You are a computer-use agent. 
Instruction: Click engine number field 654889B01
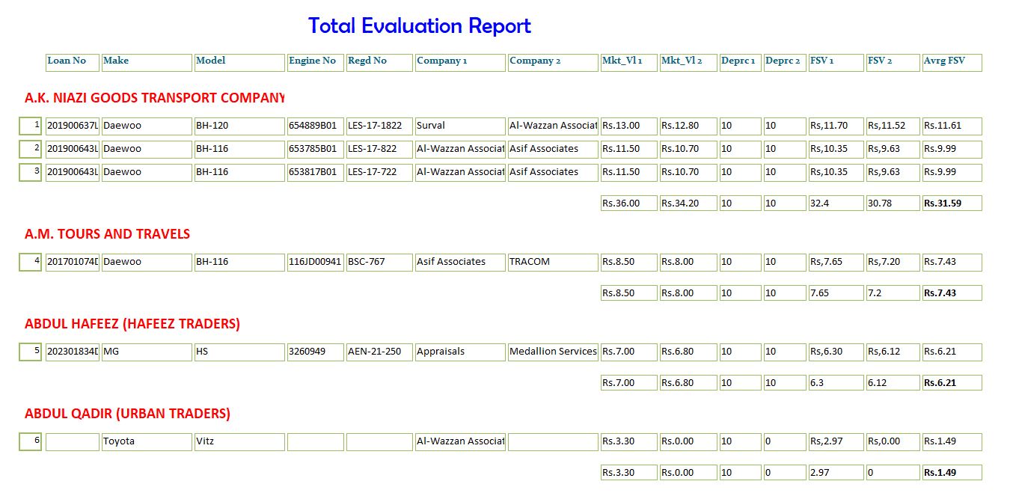315,126
